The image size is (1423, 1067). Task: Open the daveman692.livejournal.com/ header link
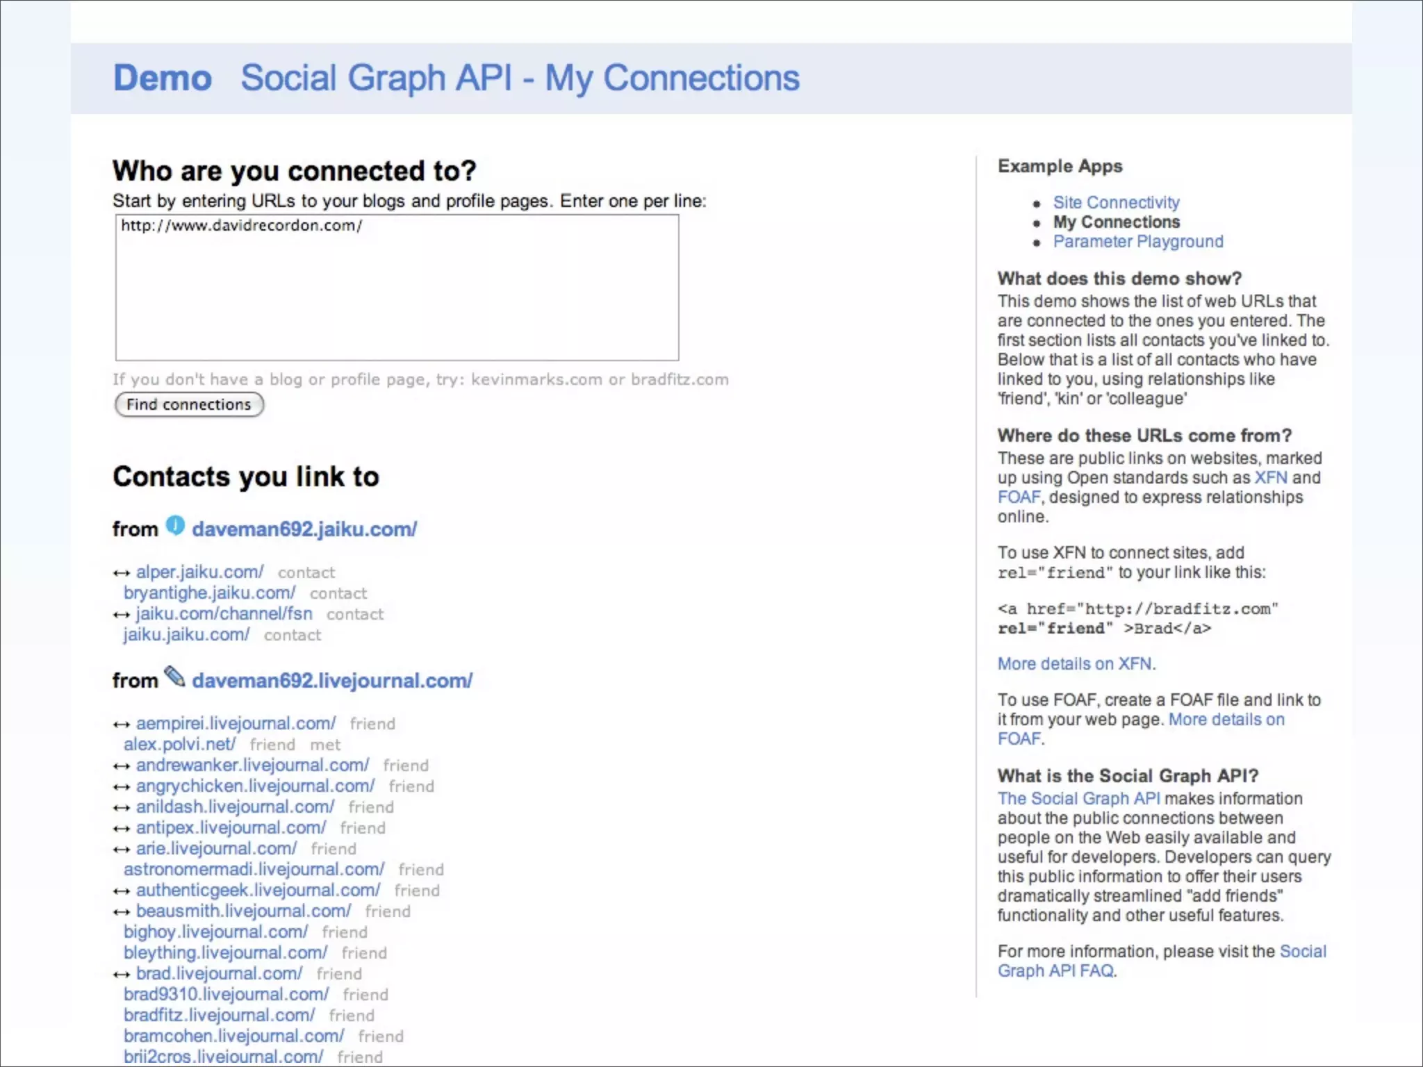pos(332,681)
